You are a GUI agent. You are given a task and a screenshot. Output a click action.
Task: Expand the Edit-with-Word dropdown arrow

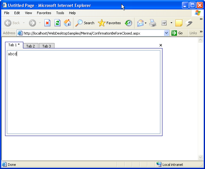pyautogui.click(x=171, y=23)
